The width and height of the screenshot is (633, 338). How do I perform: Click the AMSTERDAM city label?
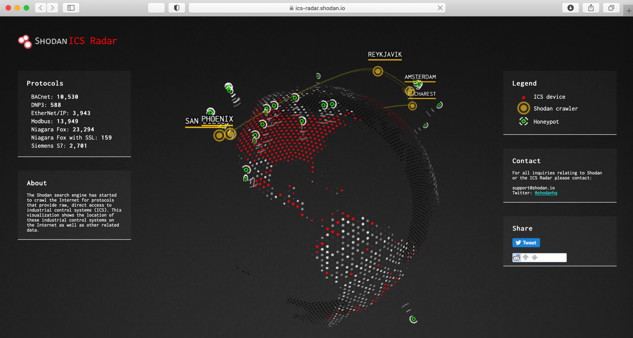tap(420, 77)
